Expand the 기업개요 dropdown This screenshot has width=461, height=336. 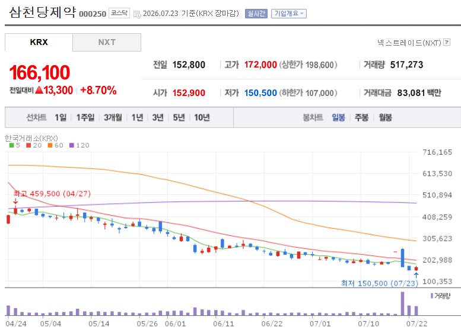pyautogui.click(x=289, y=14)
